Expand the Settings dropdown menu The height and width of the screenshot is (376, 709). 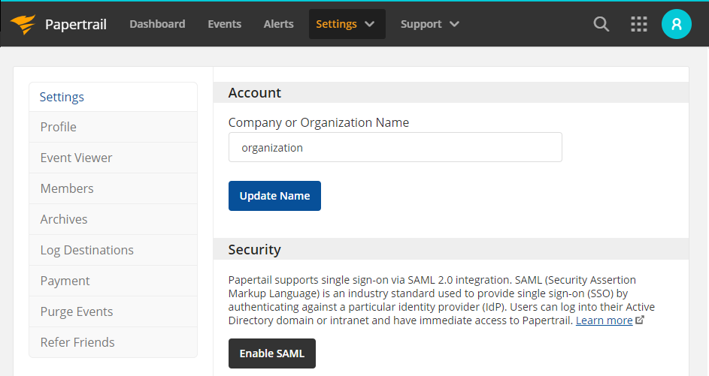pyautogui.click(x=347, y=24)
